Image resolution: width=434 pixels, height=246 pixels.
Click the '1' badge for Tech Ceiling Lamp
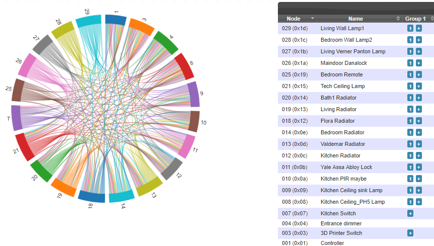[410, 87]
